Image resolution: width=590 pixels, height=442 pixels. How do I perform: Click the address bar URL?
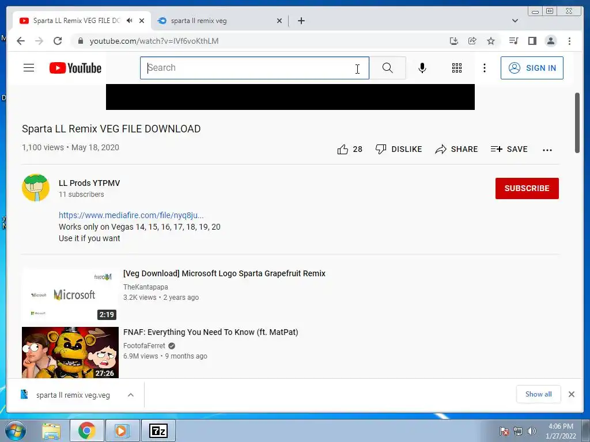154,41
